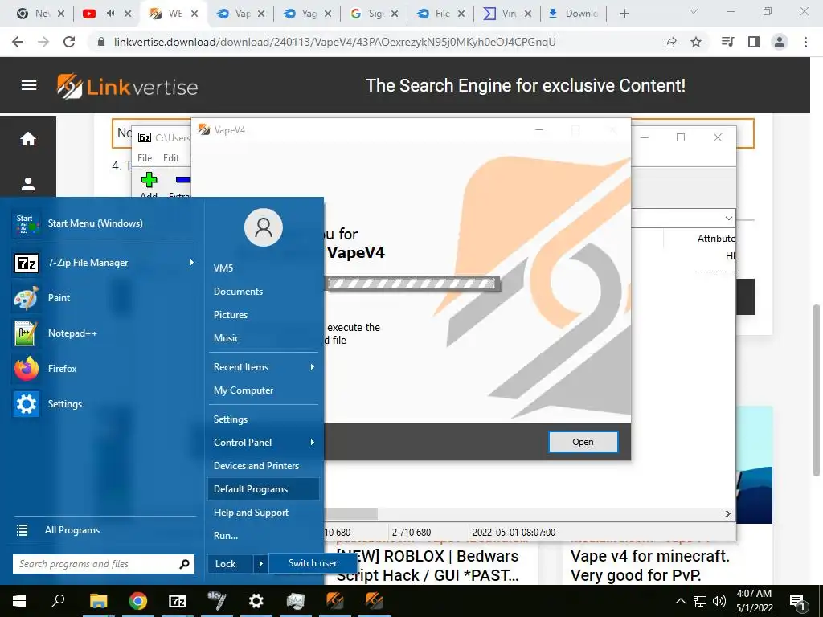The width and height of the screenshot is (823, 617).
Task: Open ROBLOX Bedwars Script Hack link
Action: [x=428, y=566]
